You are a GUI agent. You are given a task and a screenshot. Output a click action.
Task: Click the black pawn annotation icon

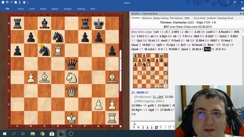(x=148, y=127)
